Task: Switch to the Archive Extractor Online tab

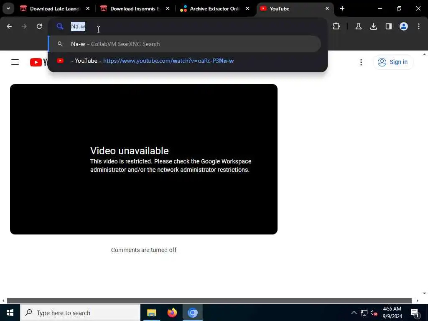Action: 214,9
